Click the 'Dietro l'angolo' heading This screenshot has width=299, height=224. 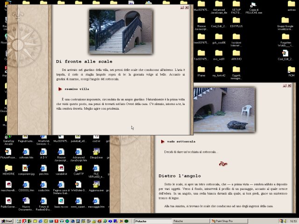179,176
